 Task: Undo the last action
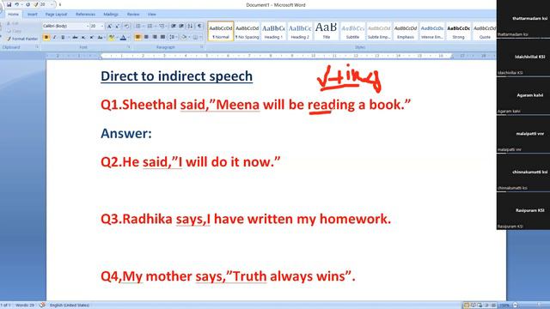tap(16, 4)
